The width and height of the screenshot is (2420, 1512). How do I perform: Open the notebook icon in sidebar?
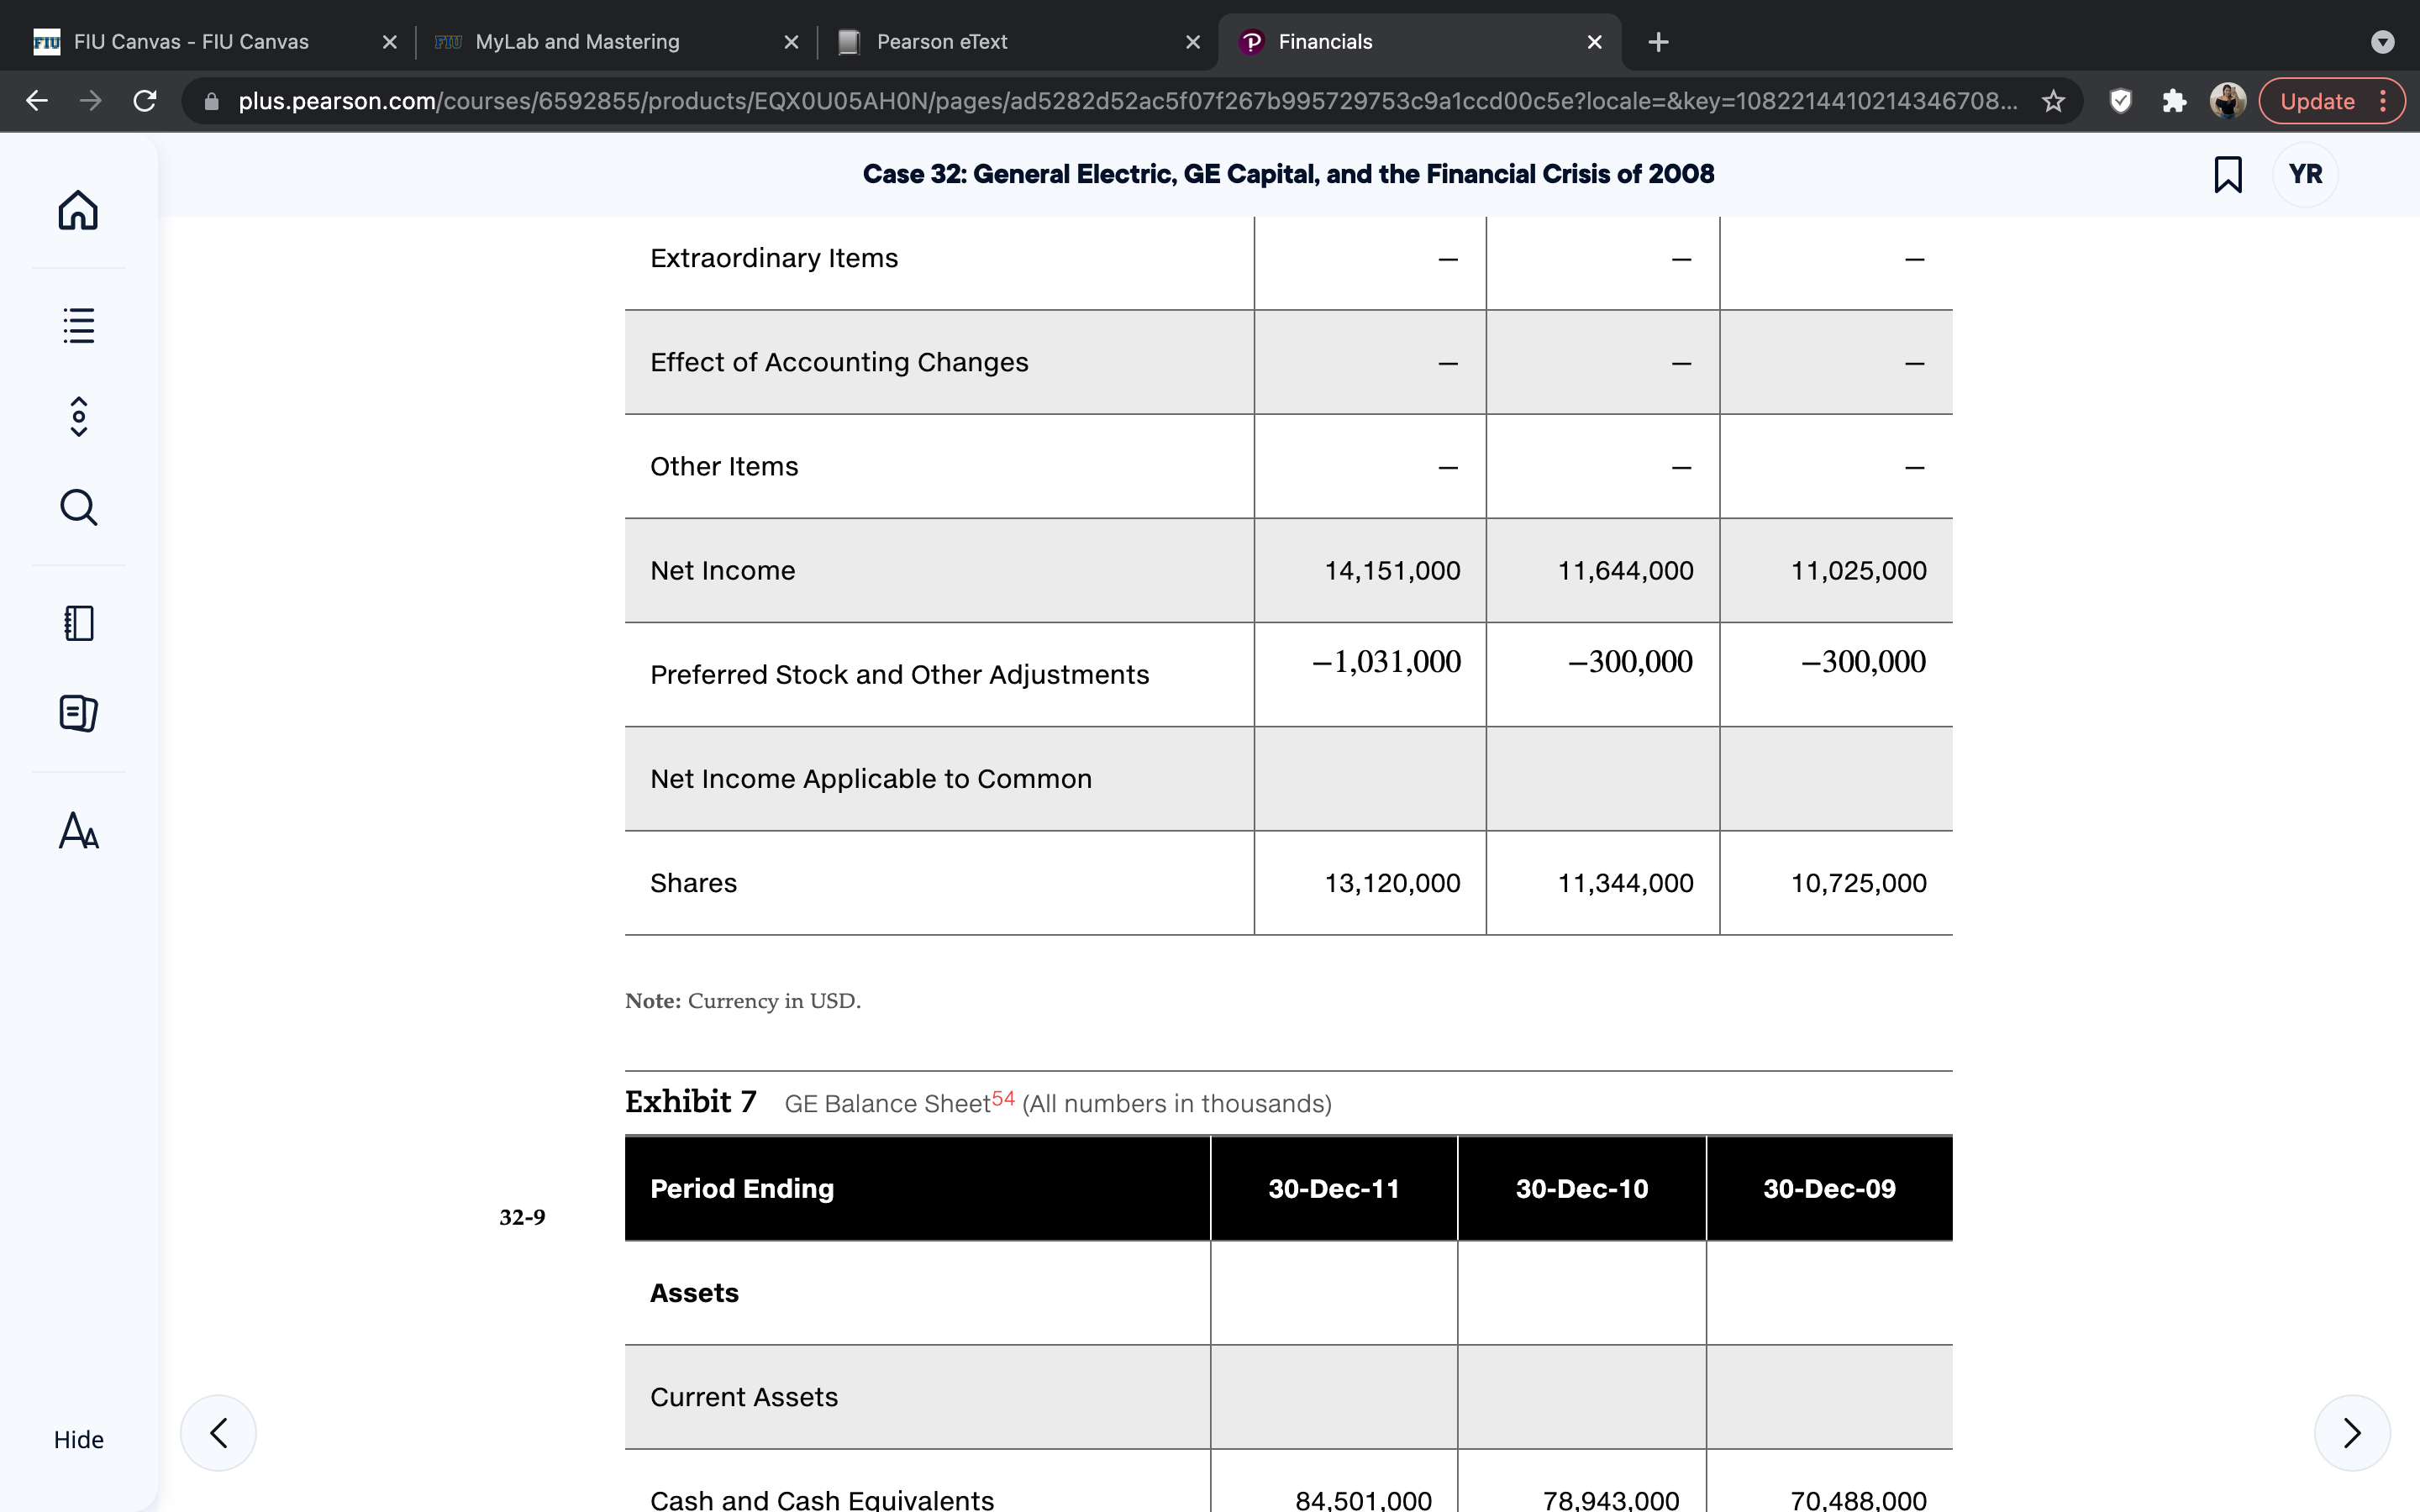(x=78, y=623)
